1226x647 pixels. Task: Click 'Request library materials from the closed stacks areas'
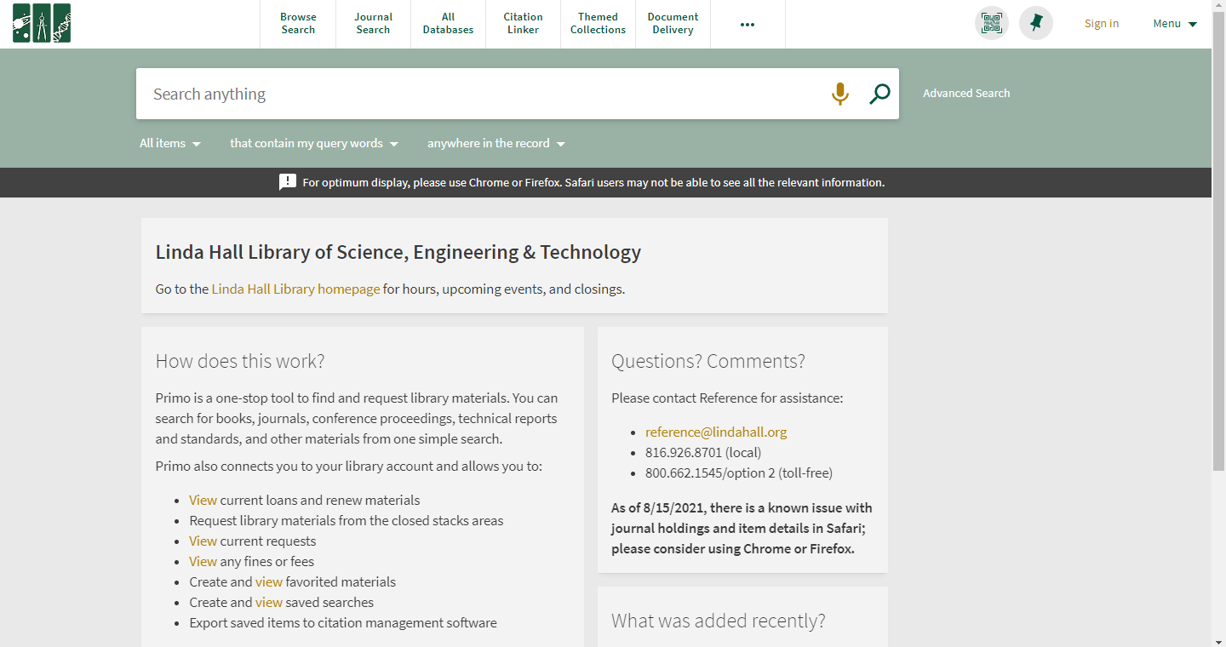click(x=347, y=521)
